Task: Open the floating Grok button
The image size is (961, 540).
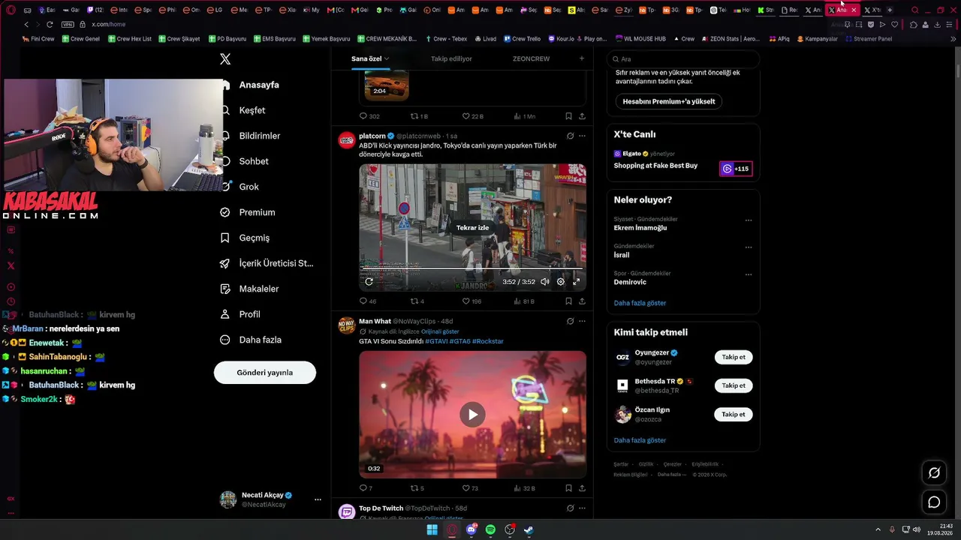Action: pyautogui.click(x=934, y=472)
